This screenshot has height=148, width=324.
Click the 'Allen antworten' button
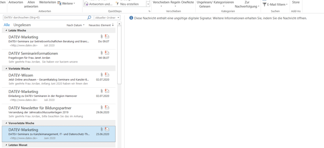[31, 4]
